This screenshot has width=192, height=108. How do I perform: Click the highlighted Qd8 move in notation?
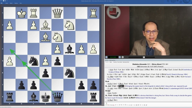(121, 86)
